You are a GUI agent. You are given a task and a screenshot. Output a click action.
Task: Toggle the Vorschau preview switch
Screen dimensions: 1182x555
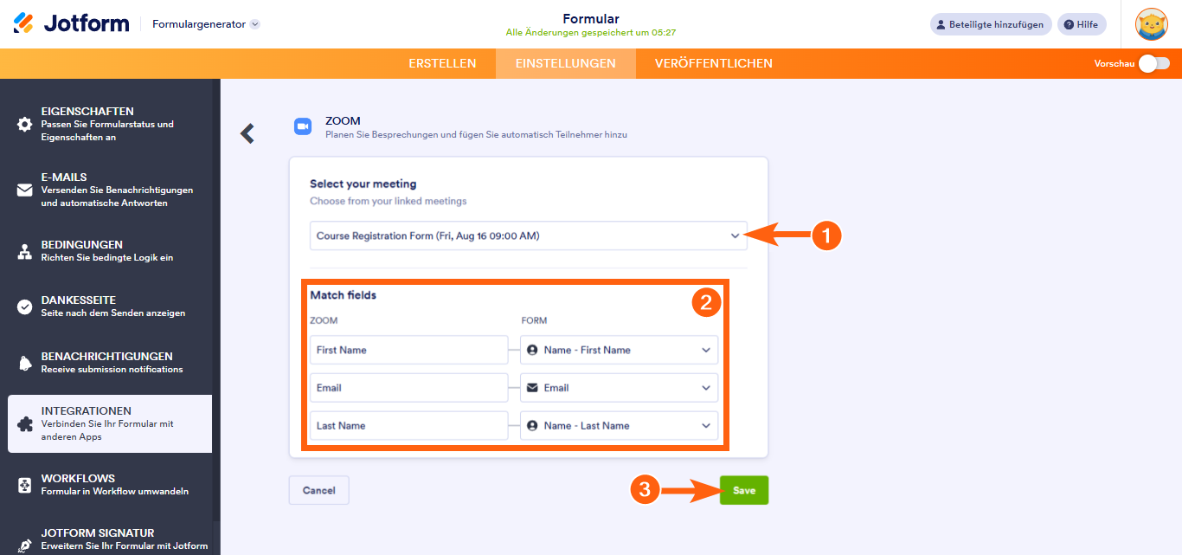1153,63
